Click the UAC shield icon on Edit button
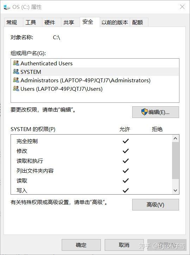190x255 pixels. click(144, 112)
